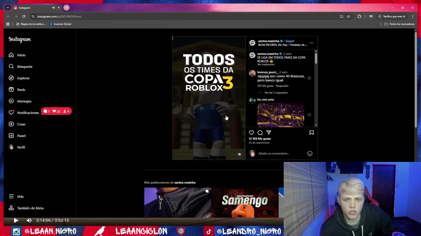Open the Samengo post thumbnail
The width and height of the screenshot is (421, 236).
tap(245, 203)
